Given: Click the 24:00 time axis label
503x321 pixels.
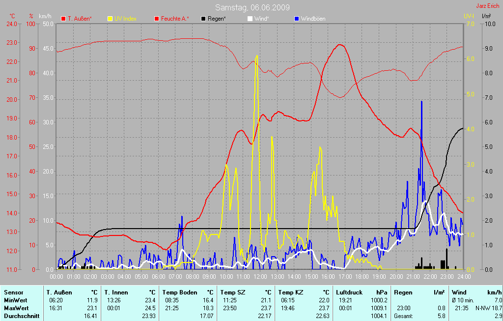Looking at the screenshot, I should (x=463, y=277).
